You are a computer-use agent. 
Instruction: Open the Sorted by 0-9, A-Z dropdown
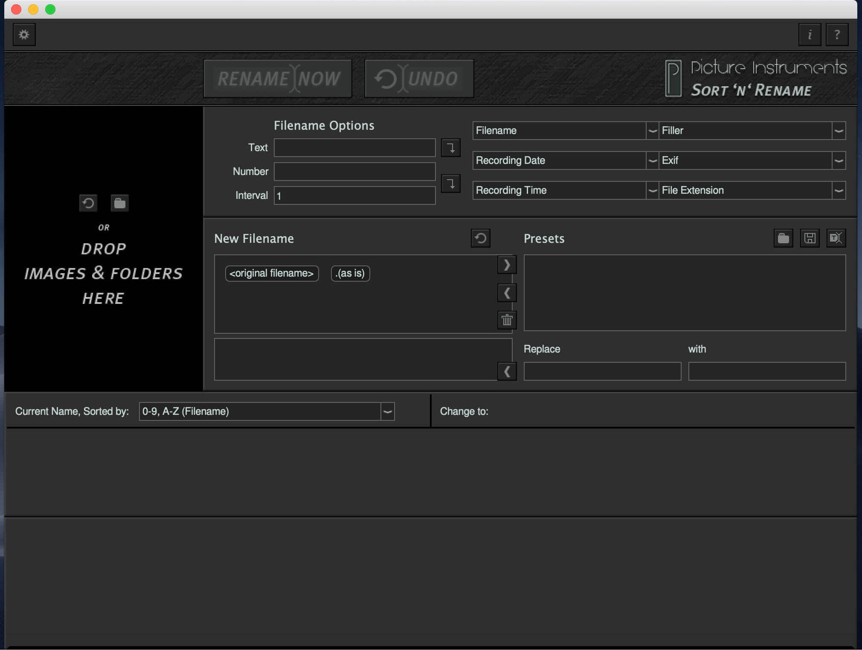point(267,411)
